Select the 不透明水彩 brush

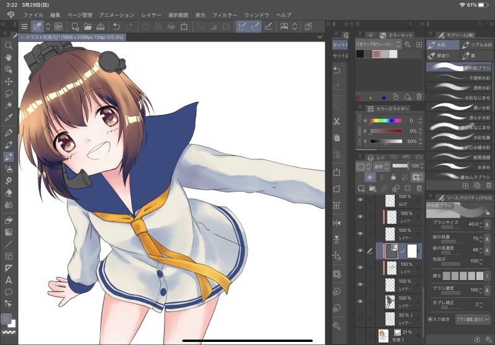(458, 77)
